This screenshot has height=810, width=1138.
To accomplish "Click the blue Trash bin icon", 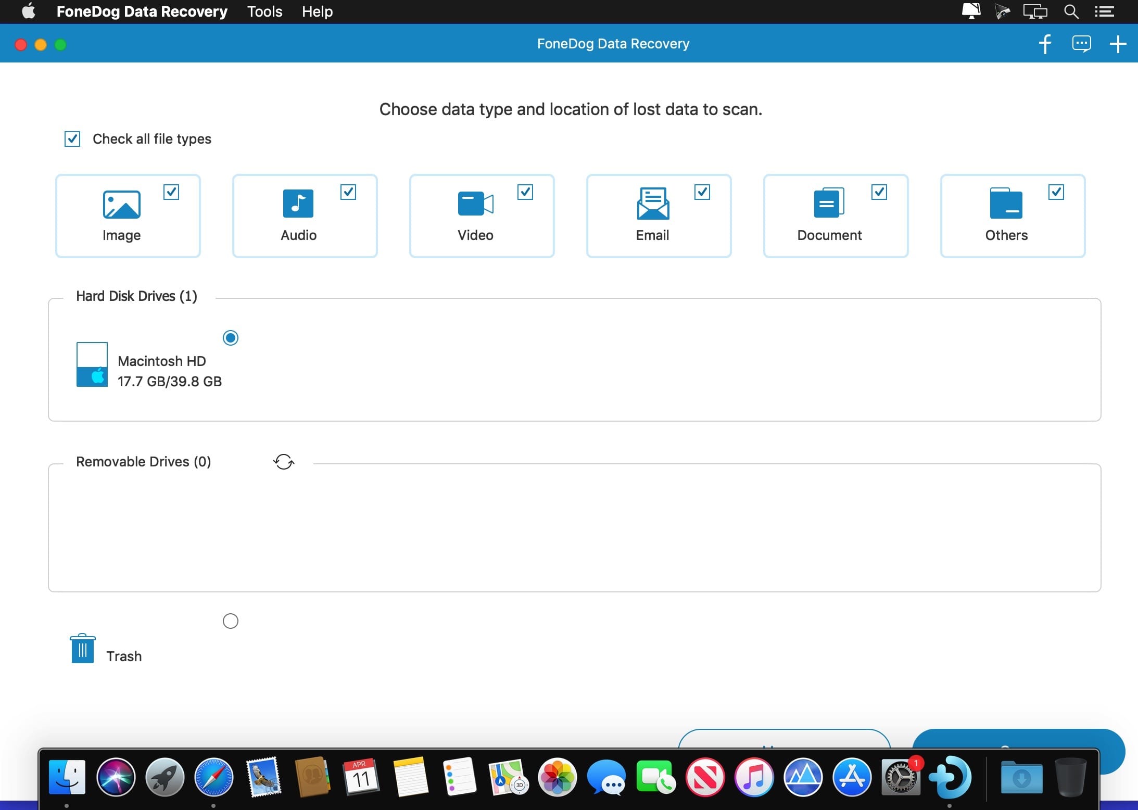I will [82, 649].
